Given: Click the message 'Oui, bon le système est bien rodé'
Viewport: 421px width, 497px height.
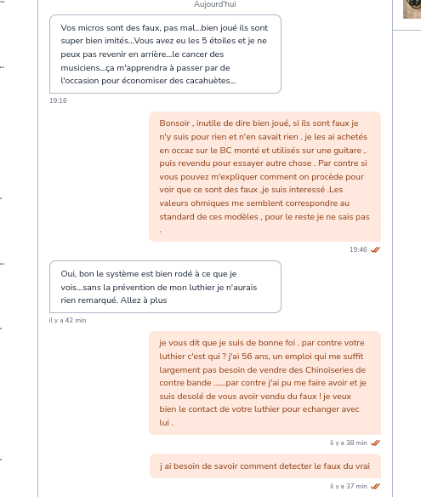Looking at the screenshot, I should click(x=165, y=287).
